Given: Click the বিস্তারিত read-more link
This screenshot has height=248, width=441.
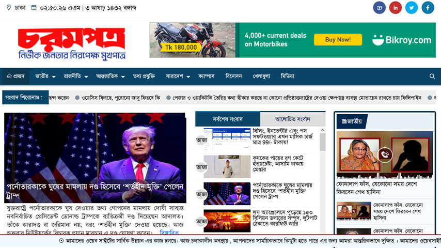Looking at the screenshot, I should [x=169, y=233].
